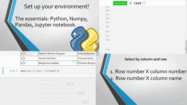
Task: Select 'Berglunds snabbkp' table cell
Action: tap(58, 63)
